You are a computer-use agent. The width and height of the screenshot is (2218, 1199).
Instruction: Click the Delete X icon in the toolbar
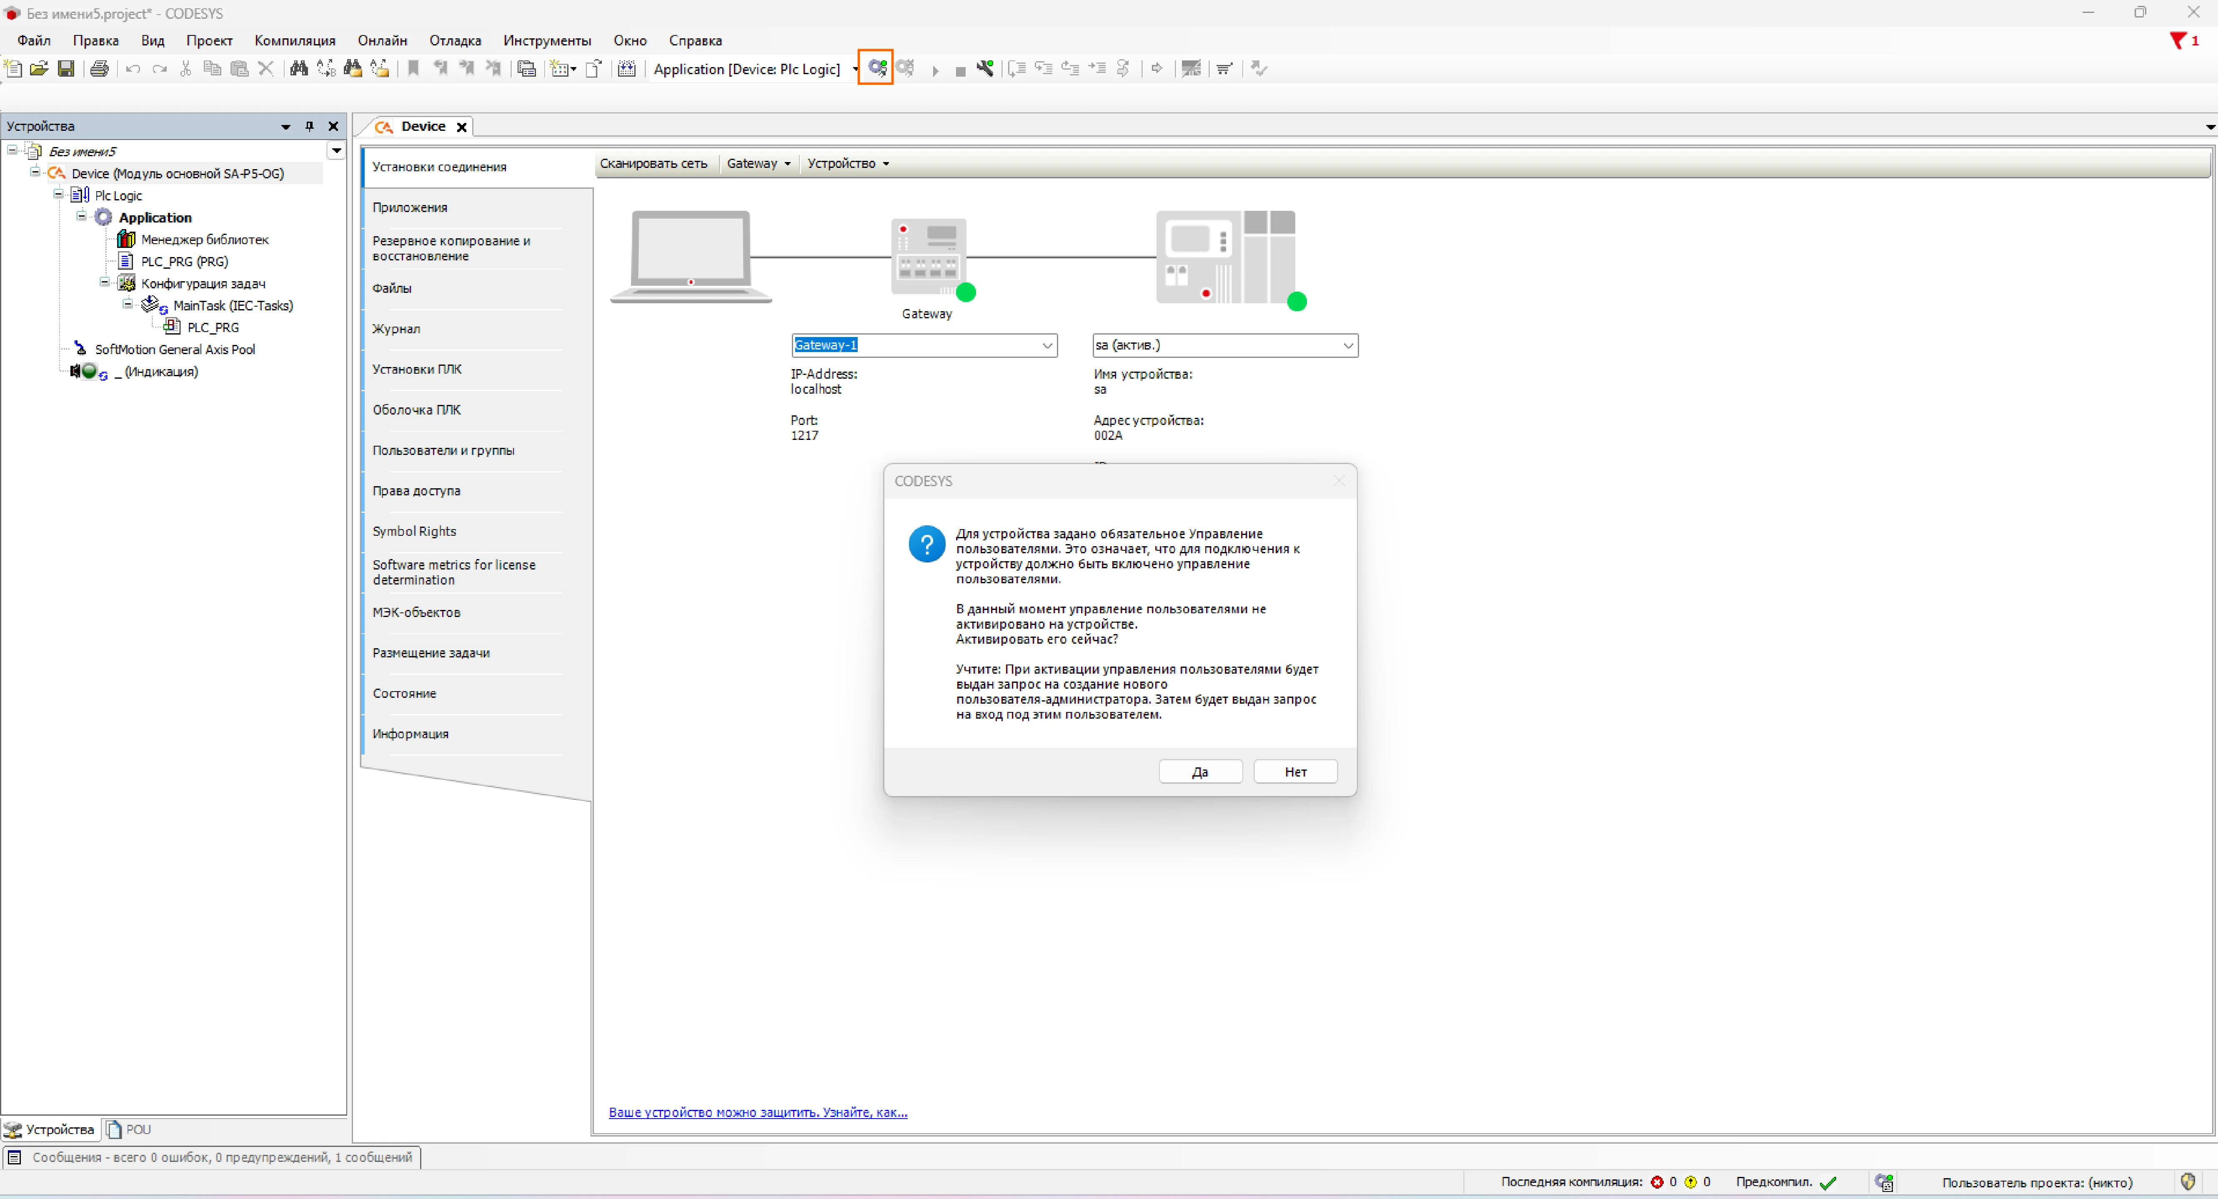tap(266, 69)
